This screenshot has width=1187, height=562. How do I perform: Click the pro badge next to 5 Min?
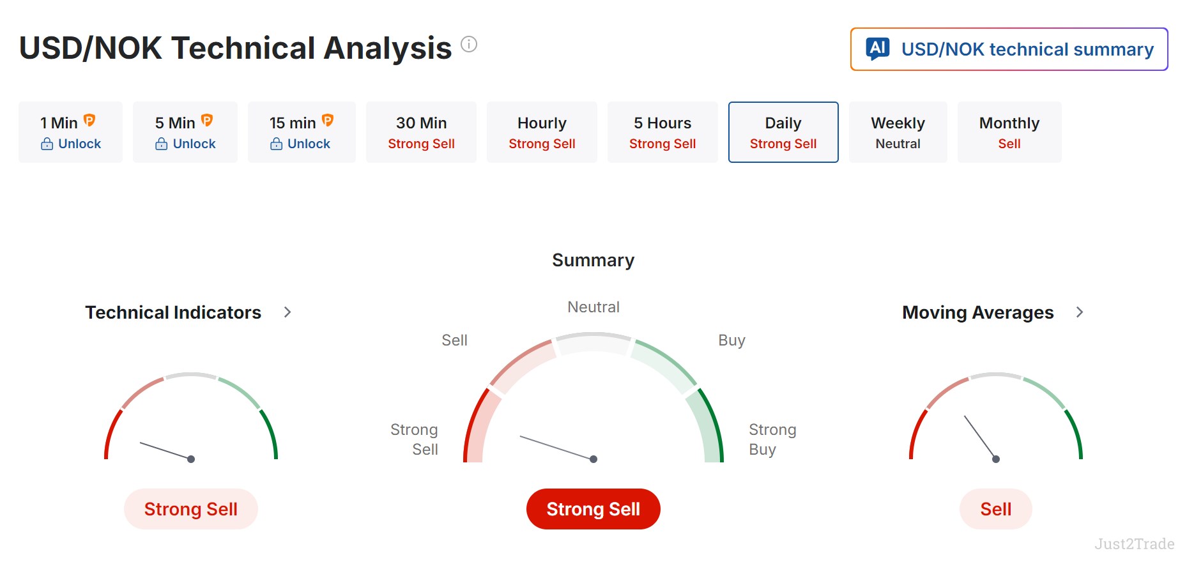pos(207,120)
